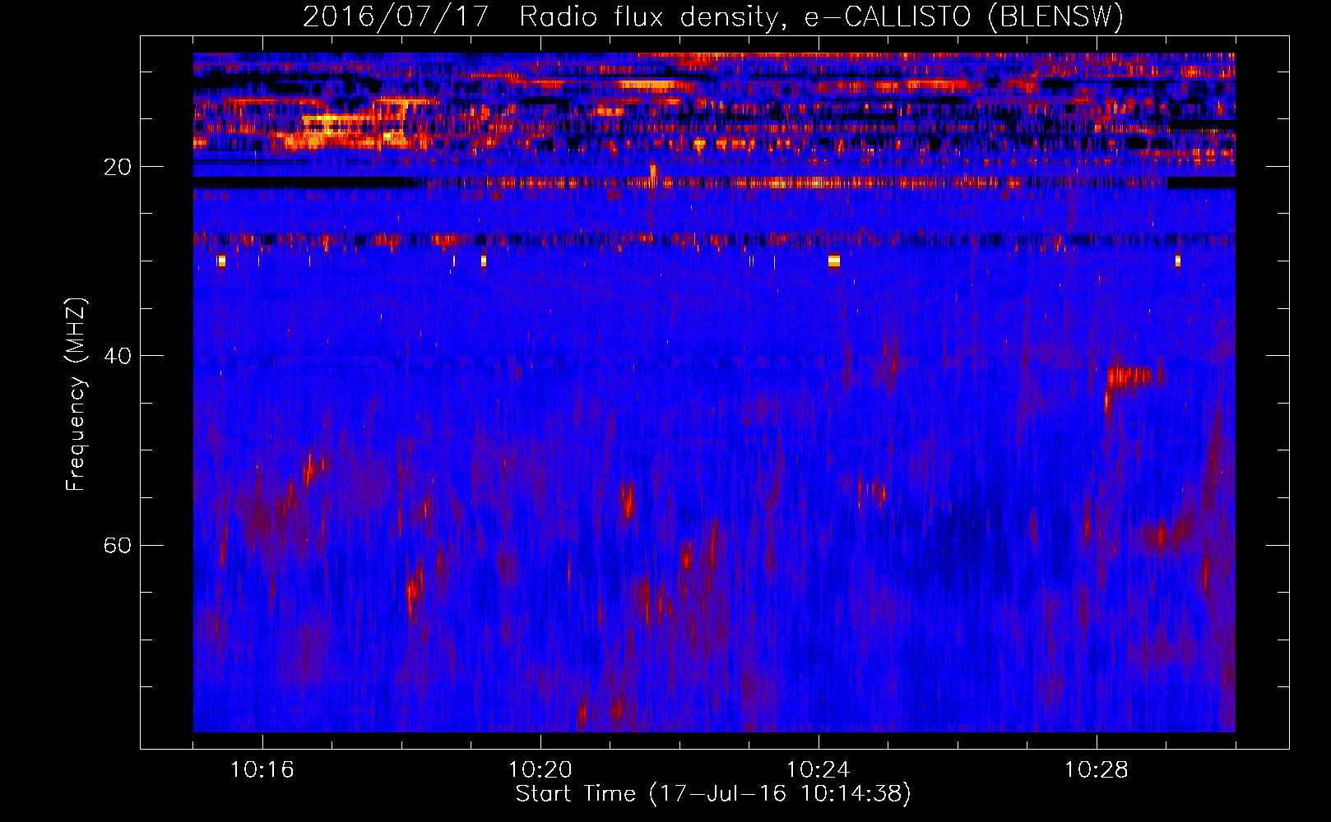Click the yellow-white marker near 10:24 at 30 MHz

coord(834,261)
